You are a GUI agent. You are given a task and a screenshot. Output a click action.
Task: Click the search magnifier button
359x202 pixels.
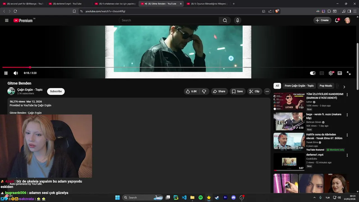point(225,20)
